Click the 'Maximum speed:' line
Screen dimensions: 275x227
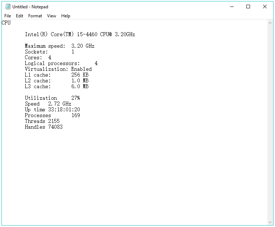[x=60, y=46]
